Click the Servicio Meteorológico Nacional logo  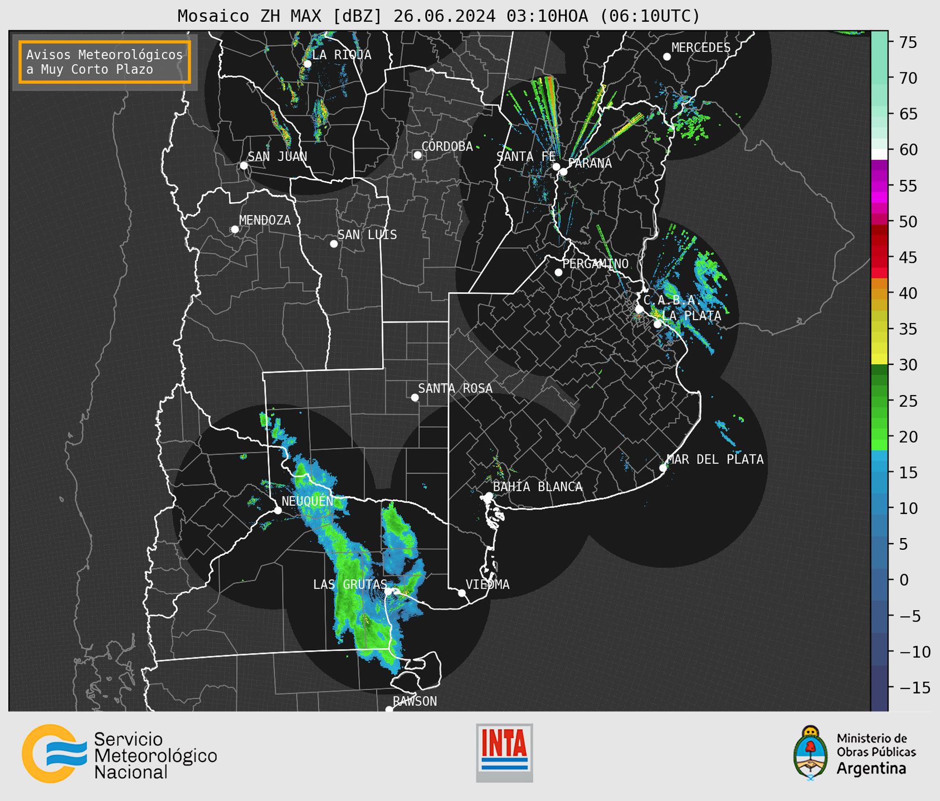point(119,754)
